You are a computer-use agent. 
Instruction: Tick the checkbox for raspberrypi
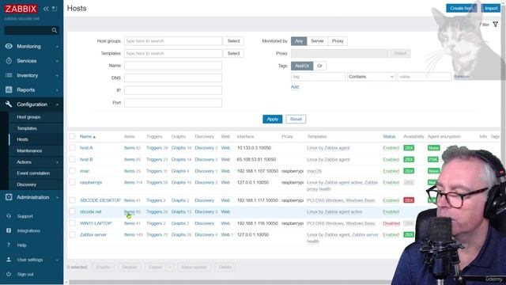click(x=72, y=182)
